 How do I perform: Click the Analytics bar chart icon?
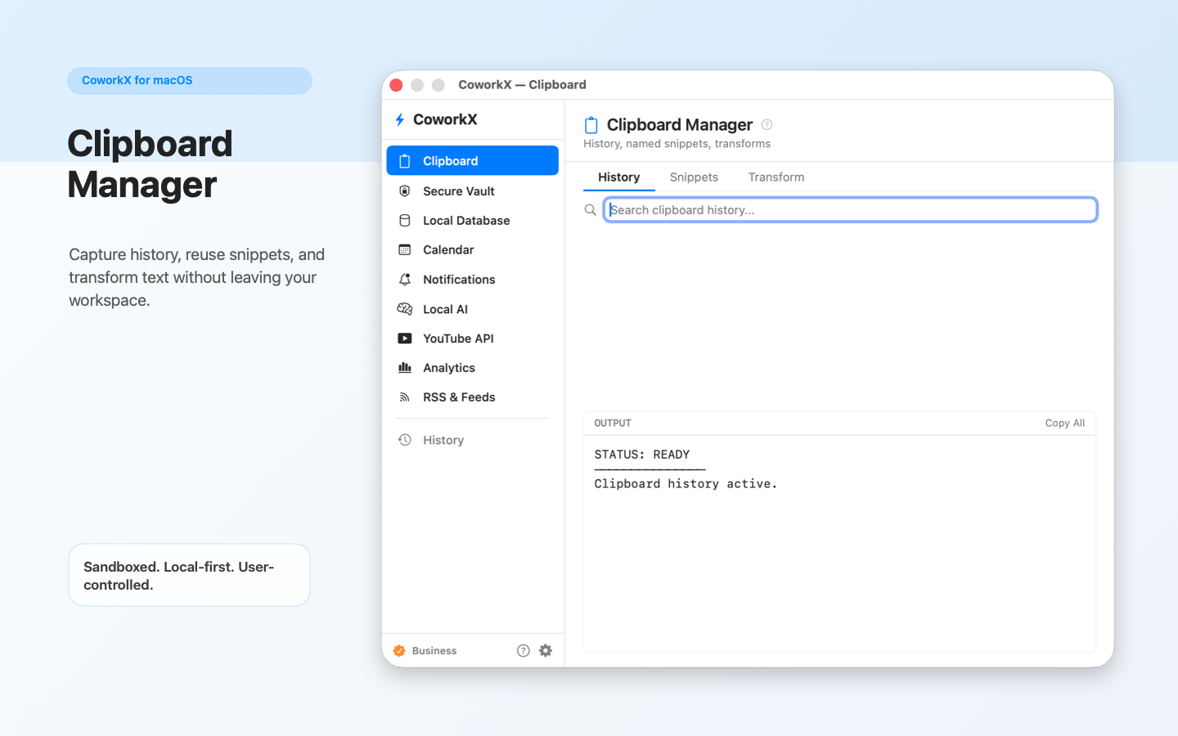pos(404,368)
